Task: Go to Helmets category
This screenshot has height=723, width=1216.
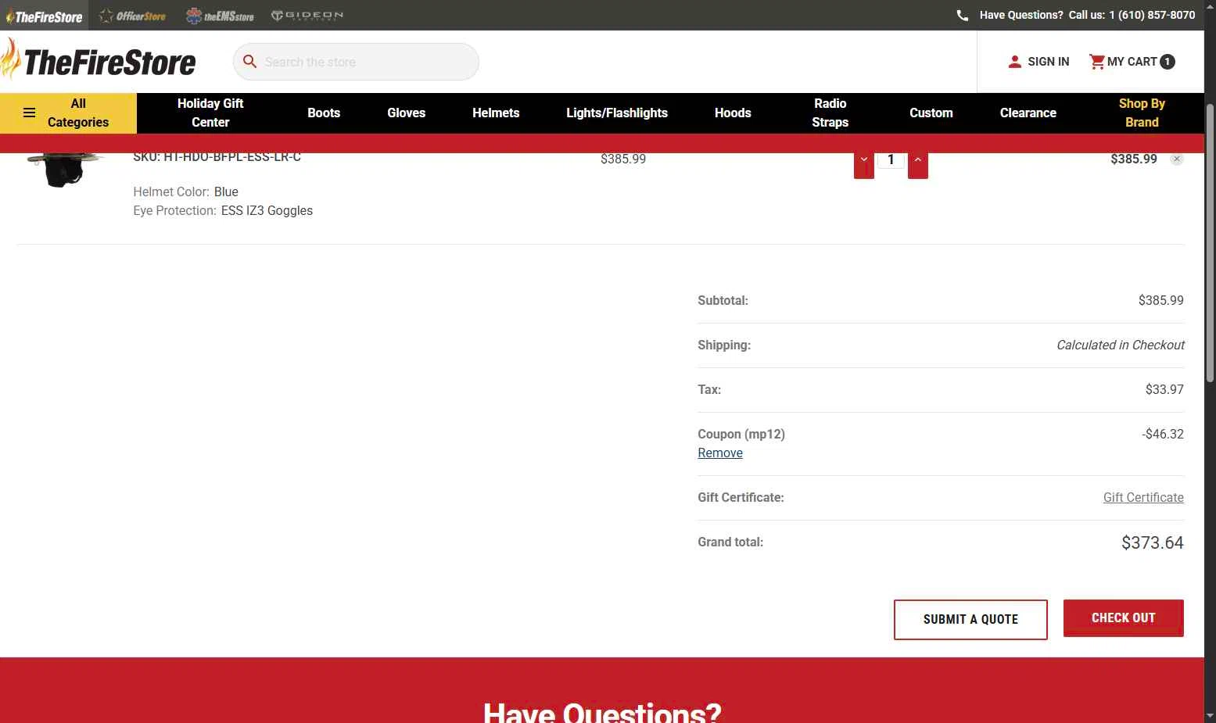Action: (x=496, y=113)
